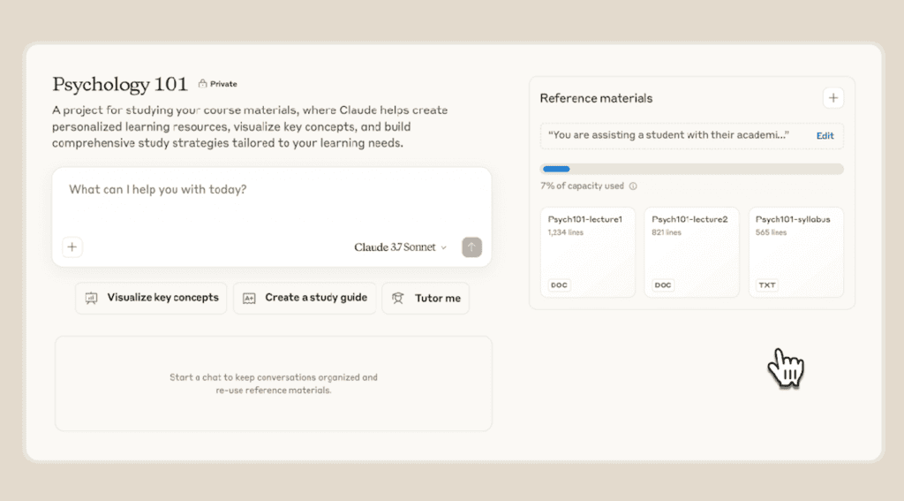Open the Psych101-syllabus text file card
Viewport: 904px width, 501px height.
[795, 252]
